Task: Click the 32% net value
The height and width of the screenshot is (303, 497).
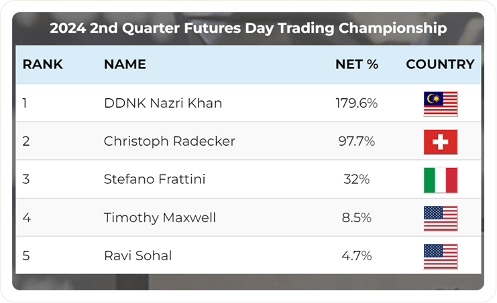Action: [357, 180]
